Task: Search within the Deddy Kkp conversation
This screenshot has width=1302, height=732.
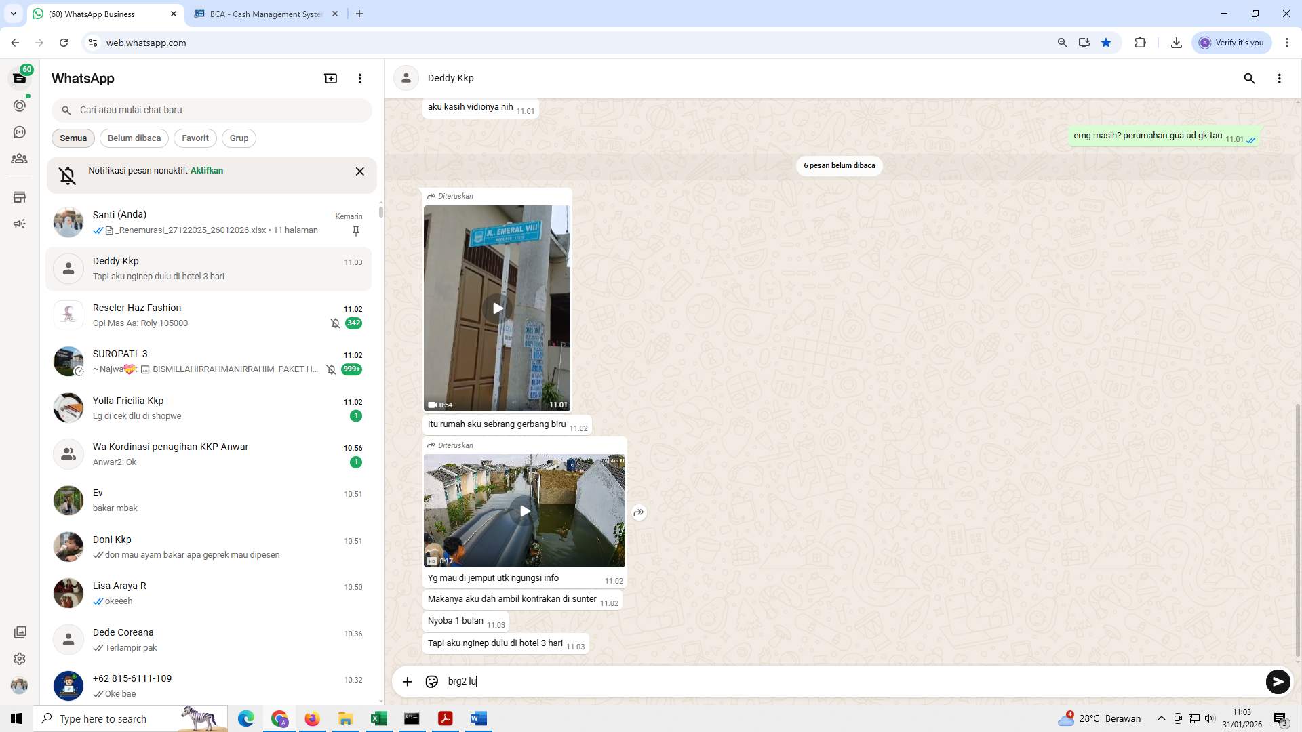Action: pyautogui.click(x=1249, y=79)
